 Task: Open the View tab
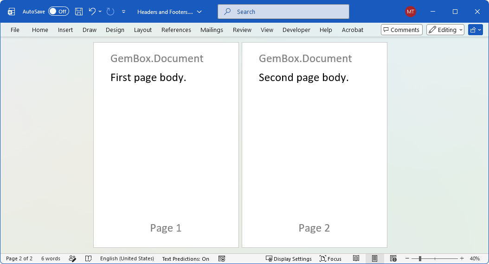(x=267, y=30)
